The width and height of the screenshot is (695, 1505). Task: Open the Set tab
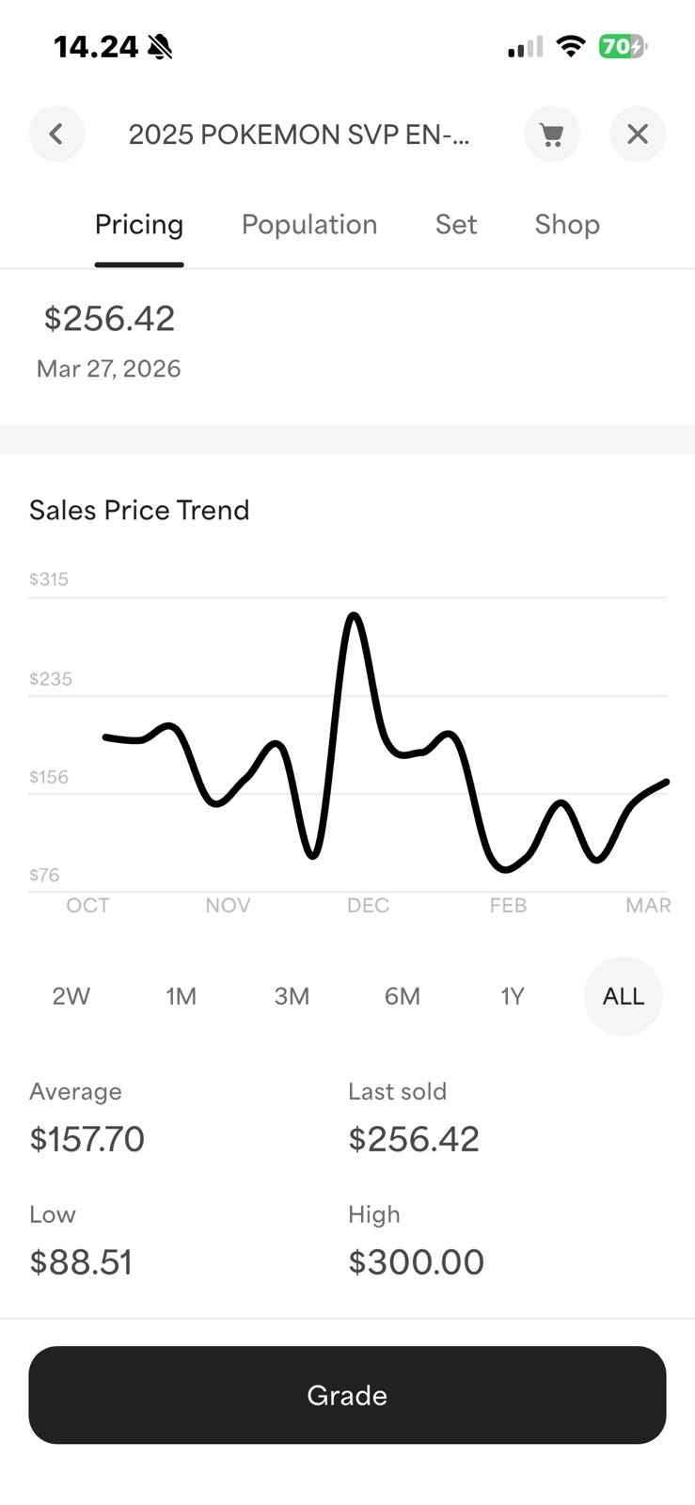(456, 225)
